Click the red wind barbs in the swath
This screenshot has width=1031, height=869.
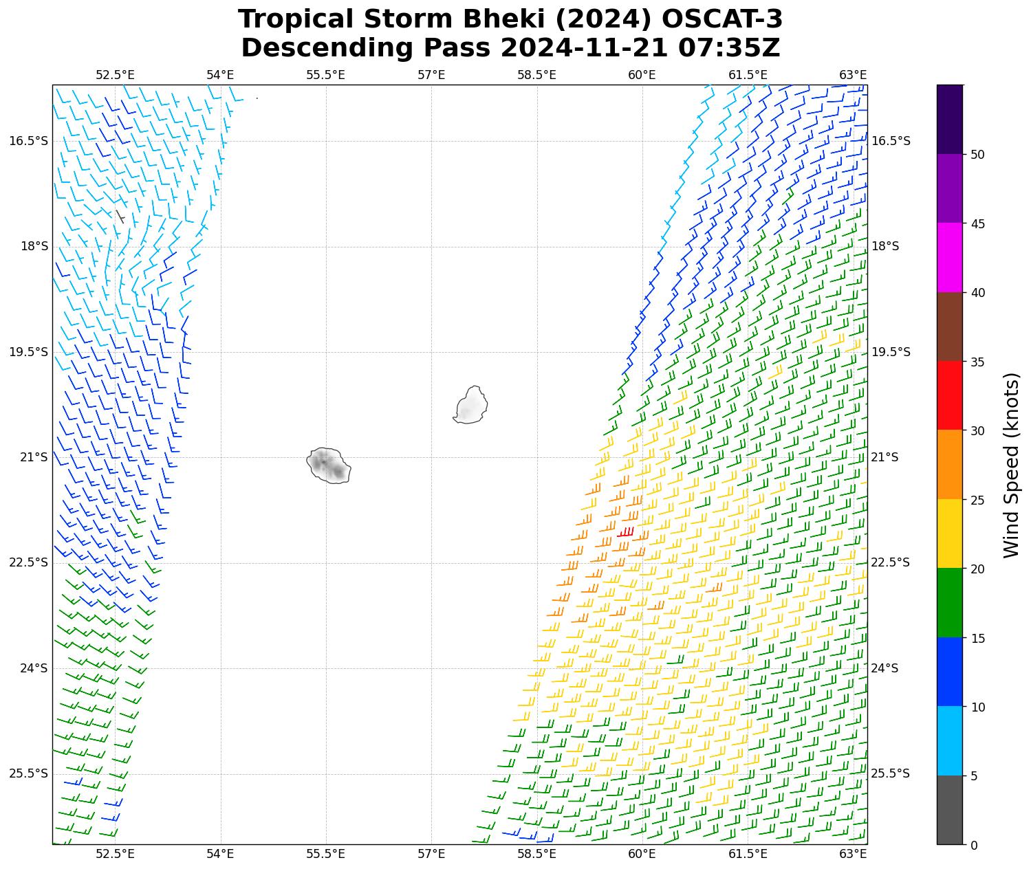click(x=625, y=533)
